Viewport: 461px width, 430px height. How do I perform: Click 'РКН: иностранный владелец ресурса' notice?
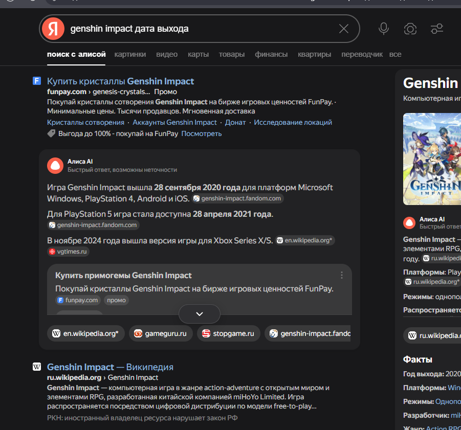pos(142,418)
